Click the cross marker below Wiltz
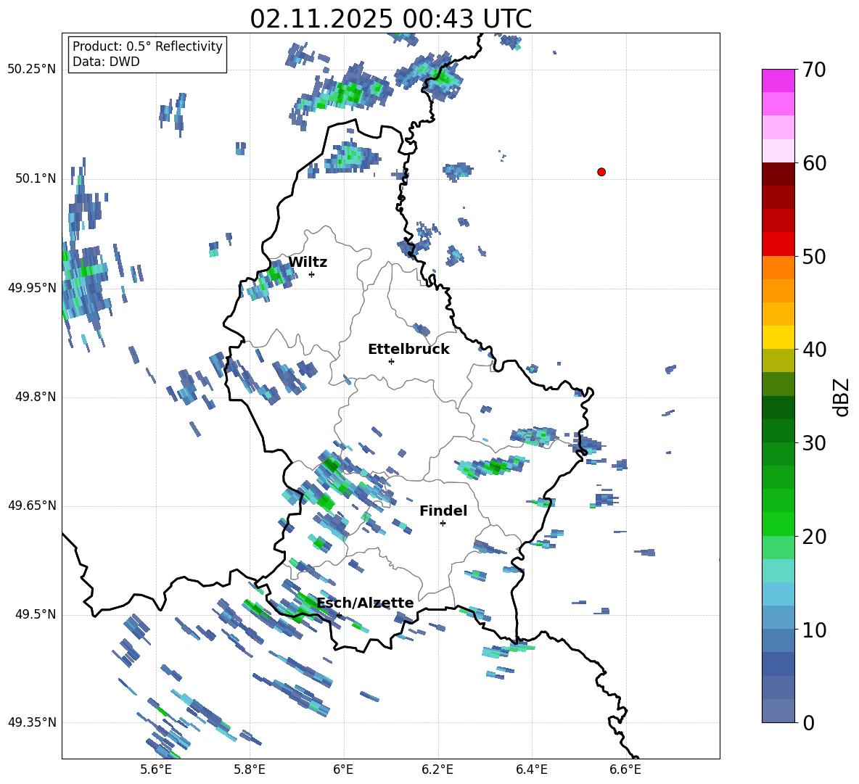This screenshot has width=859, height=784. 311,274
